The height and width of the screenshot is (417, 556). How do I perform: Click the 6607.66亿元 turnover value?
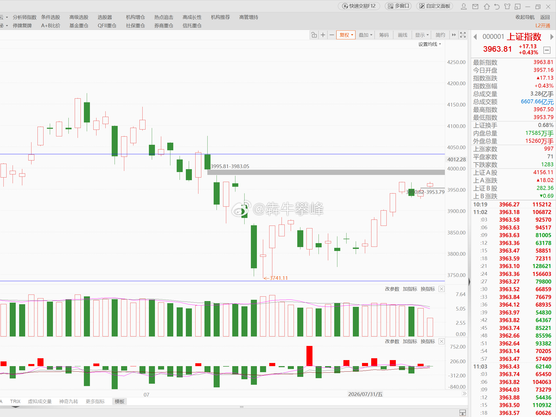(x=537, y=102)
